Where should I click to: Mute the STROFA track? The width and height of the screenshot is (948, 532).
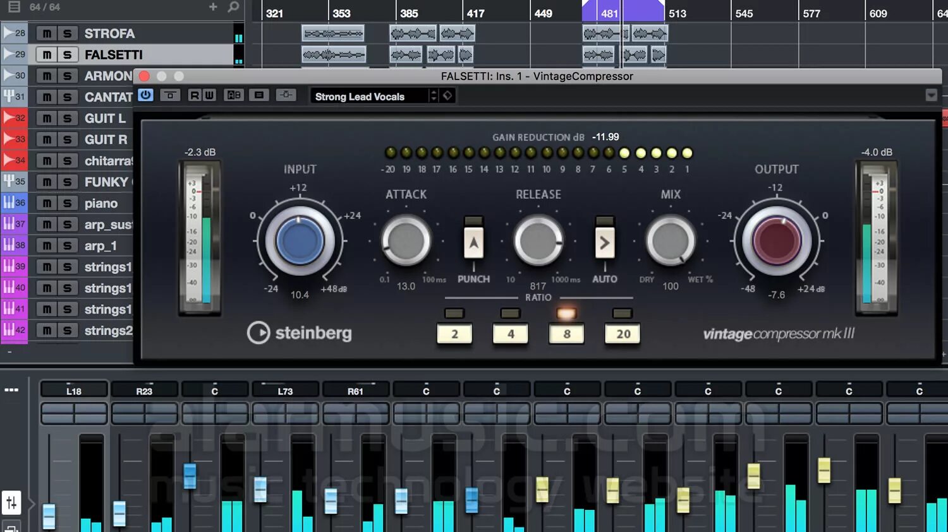click(x=47, y=33)
